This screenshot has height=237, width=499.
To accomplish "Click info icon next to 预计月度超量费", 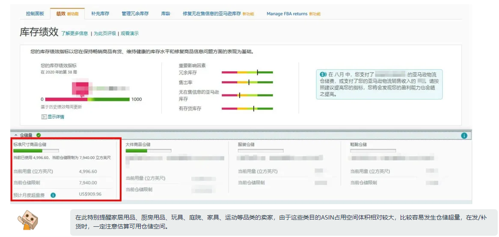I will click(53, 195).
